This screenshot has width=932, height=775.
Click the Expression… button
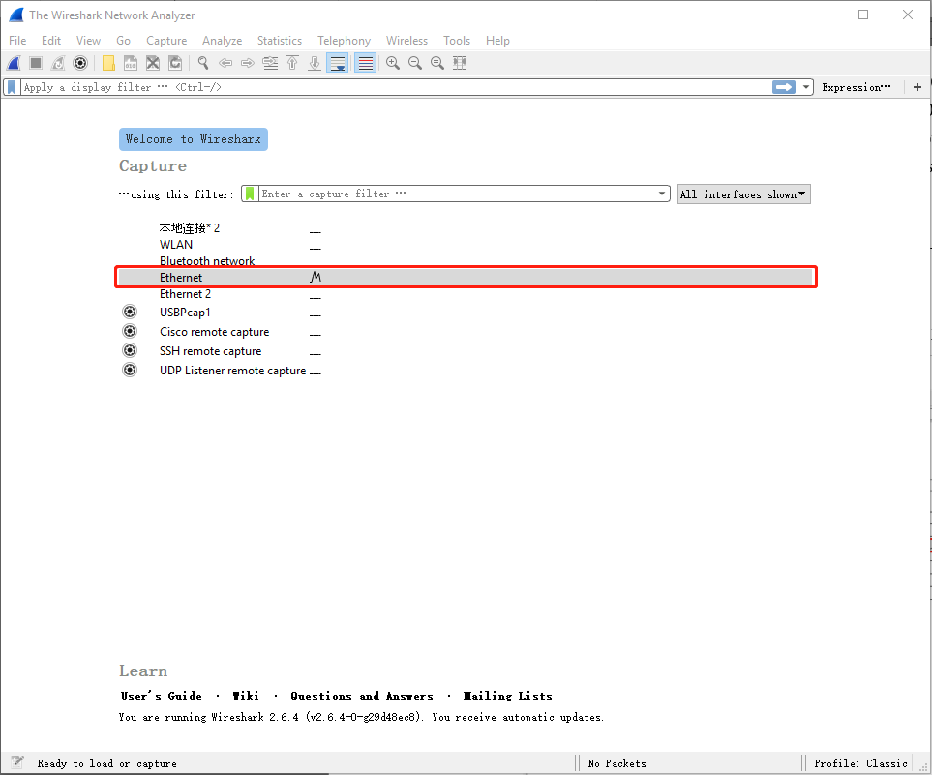(x=857, y=87)
